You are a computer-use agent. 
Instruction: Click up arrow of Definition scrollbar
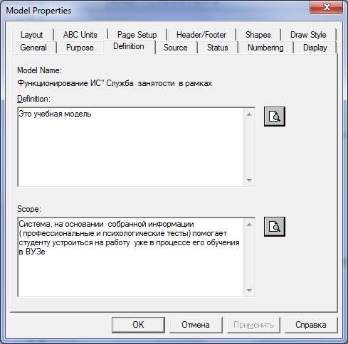tap(249, 114)
